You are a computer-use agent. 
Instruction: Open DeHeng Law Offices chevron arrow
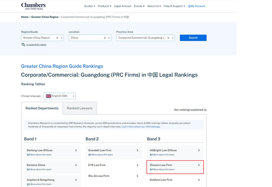tap(76, 150)
